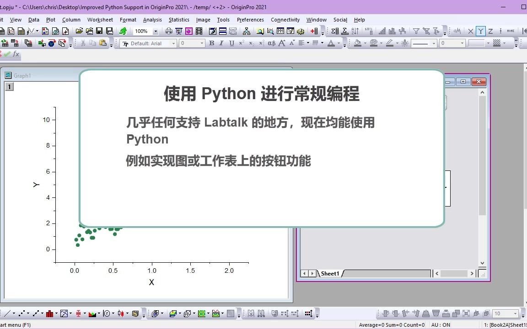Expand the fill pattern hatch dropdown

click(505, 43)
